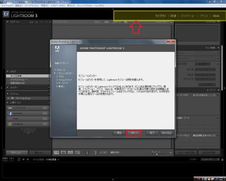The height and width of the screenshot is (181, 226).
Task: Open the Library menu
Action: point(32,6)
